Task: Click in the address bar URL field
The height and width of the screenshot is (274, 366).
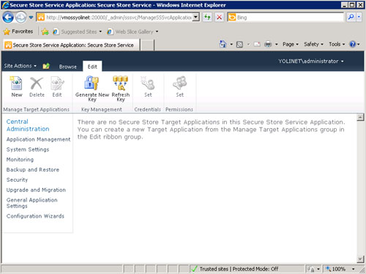Action: point(119,18)
